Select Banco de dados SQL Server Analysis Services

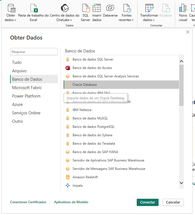(x=121, y=76)
